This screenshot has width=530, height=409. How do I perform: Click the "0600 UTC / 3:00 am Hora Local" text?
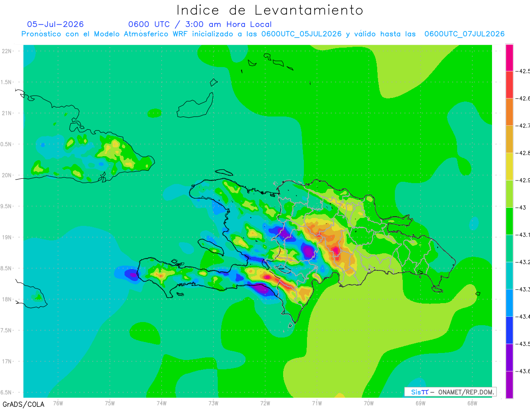tap(200, 24)
